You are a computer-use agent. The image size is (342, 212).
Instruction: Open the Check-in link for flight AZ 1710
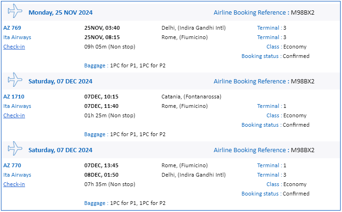point(14,115)
